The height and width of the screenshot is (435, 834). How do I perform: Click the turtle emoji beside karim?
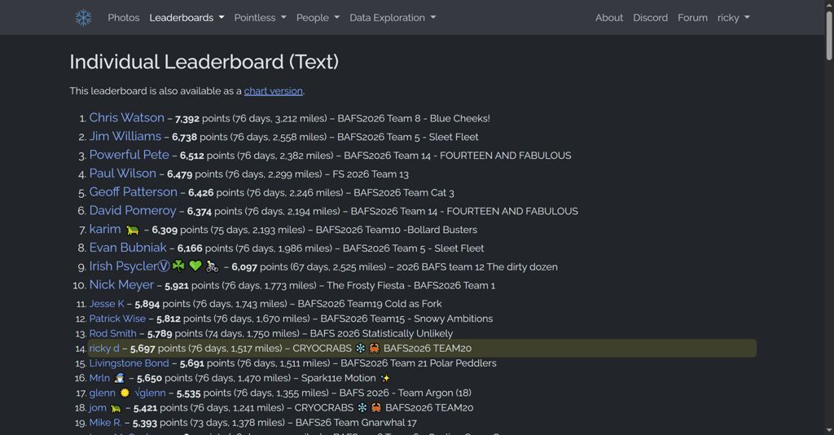(x=132, y=231)
